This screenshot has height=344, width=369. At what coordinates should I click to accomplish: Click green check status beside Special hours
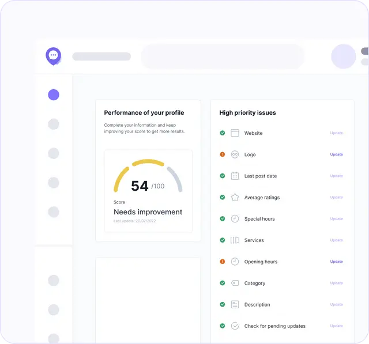223,219
